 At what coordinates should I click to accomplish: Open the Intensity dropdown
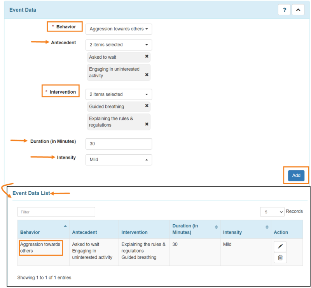point(119,160)
